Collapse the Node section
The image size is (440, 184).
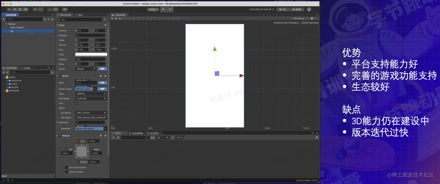tap(57, 25)
